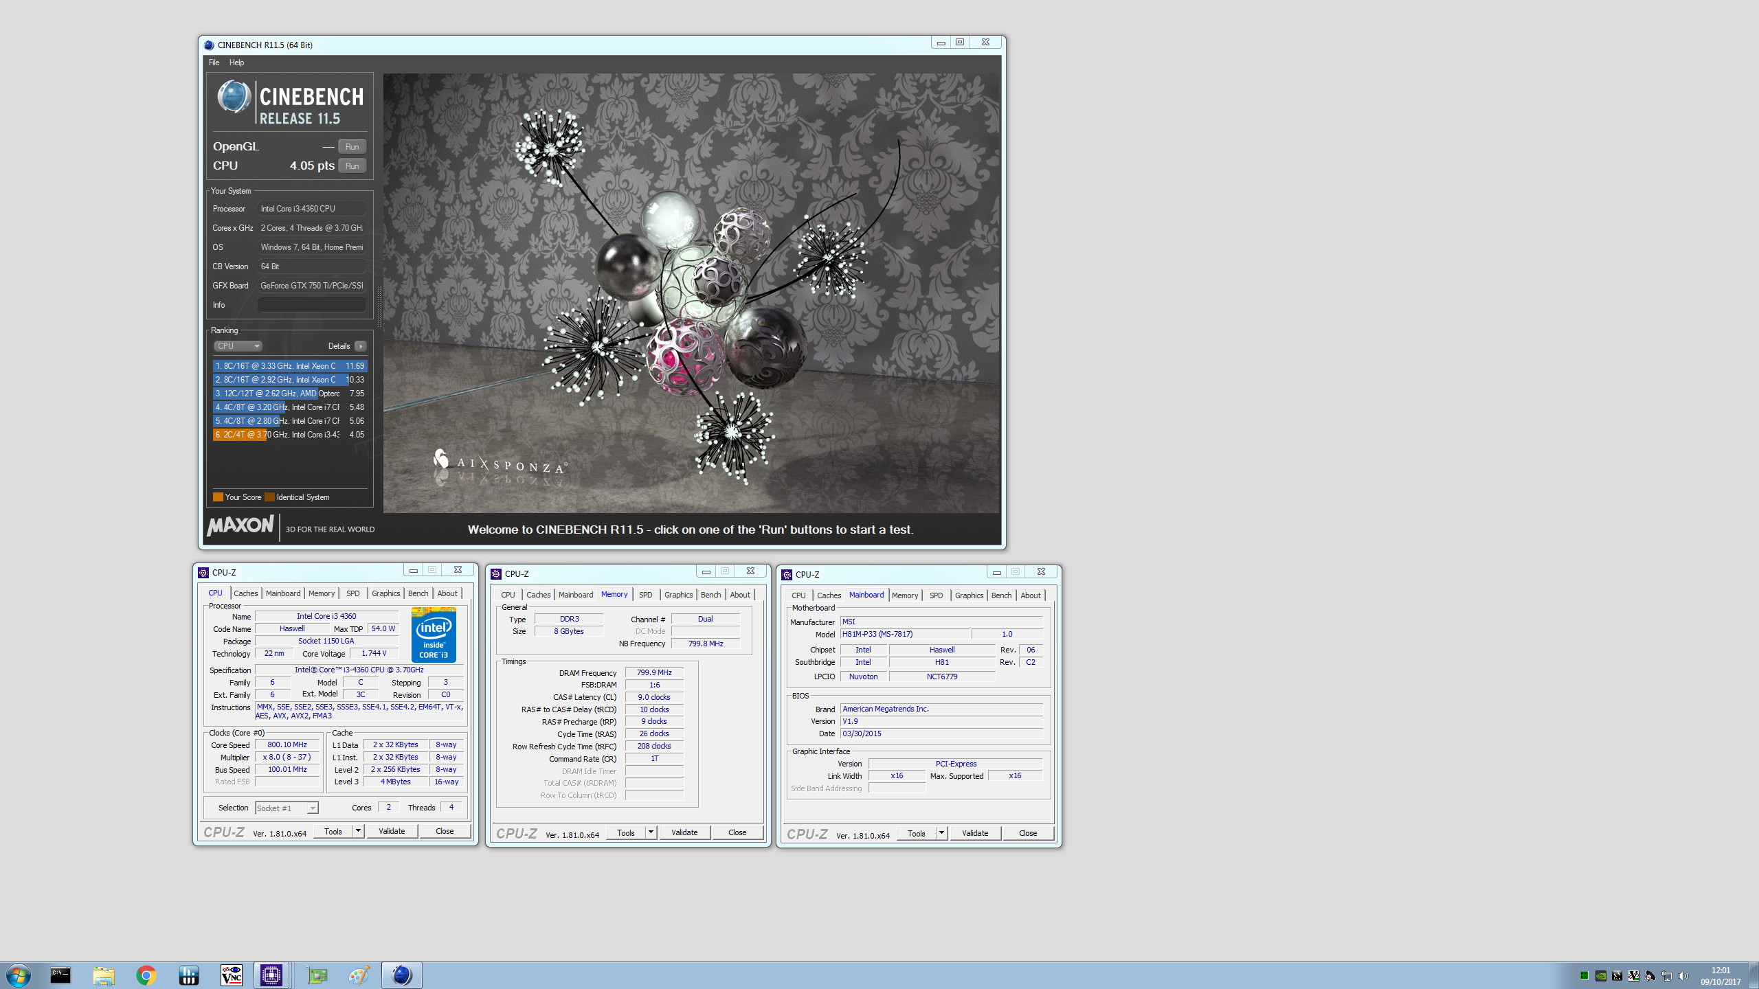Switch to Cinebench via its blue sphere taskbar icon
This screenshot has width=1759, height=989.
pyautogui.click(x=402, y=975)
